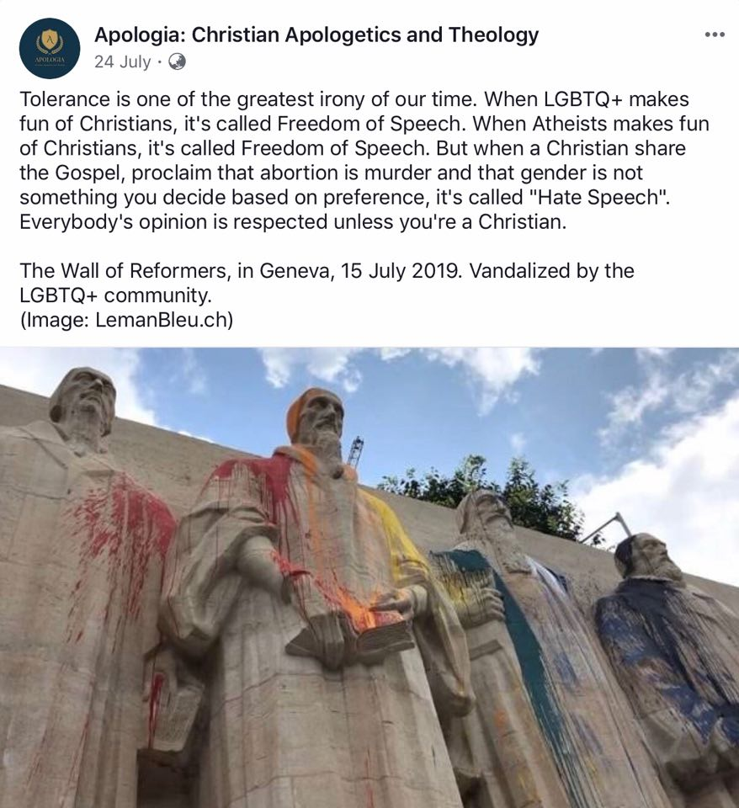Select the "Tolerance is one of the greatest" paragraph
Viewport: 739px width, 808px height.
(364, 160)
